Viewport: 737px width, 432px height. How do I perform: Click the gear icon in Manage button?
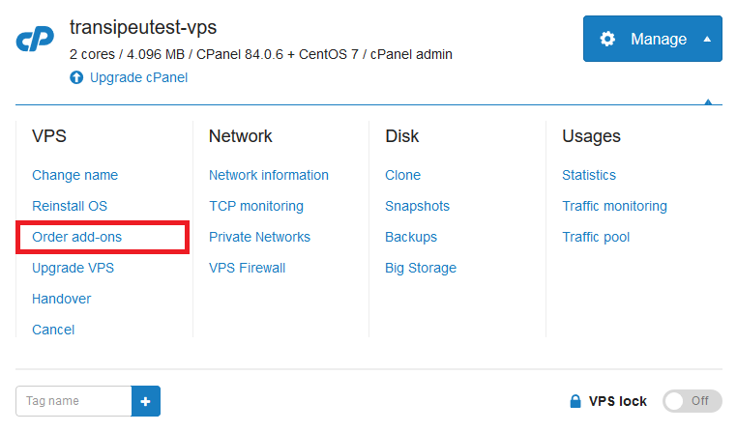pos(607,39)
